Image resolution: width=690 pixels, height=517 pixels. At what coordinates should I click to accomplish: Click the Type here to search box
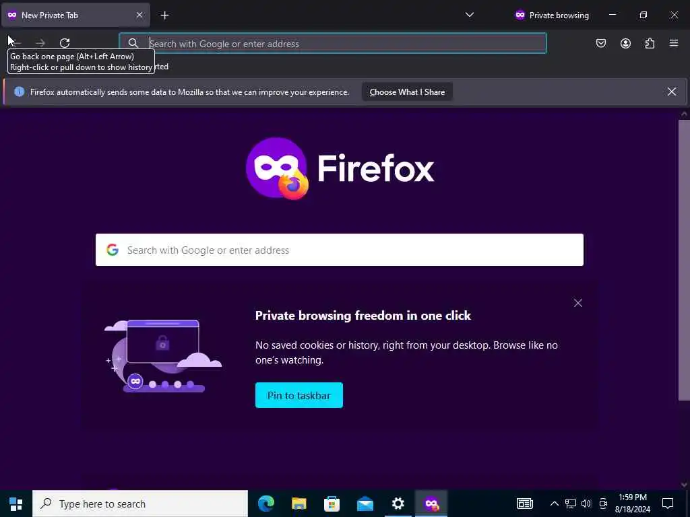[x=140, y=504]
